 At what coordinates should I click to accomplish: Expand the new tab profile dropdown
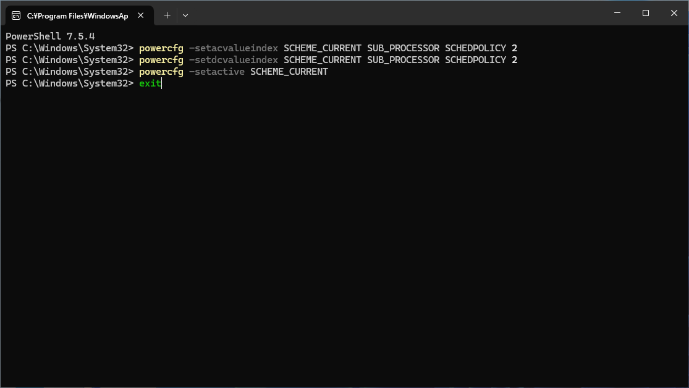click(185, 15)
